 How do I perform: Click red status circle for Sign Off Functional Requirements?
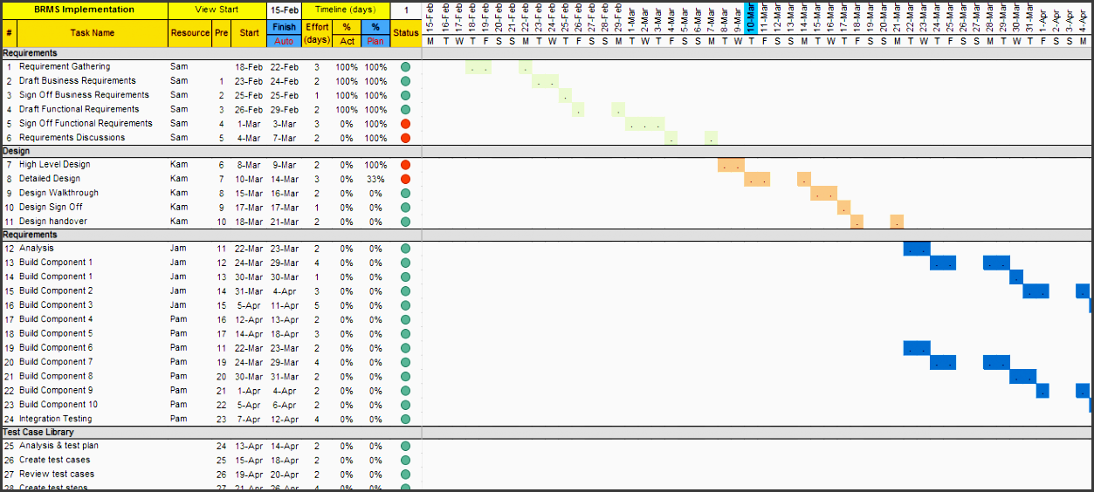pyautogui.click(x=405, y=124)
